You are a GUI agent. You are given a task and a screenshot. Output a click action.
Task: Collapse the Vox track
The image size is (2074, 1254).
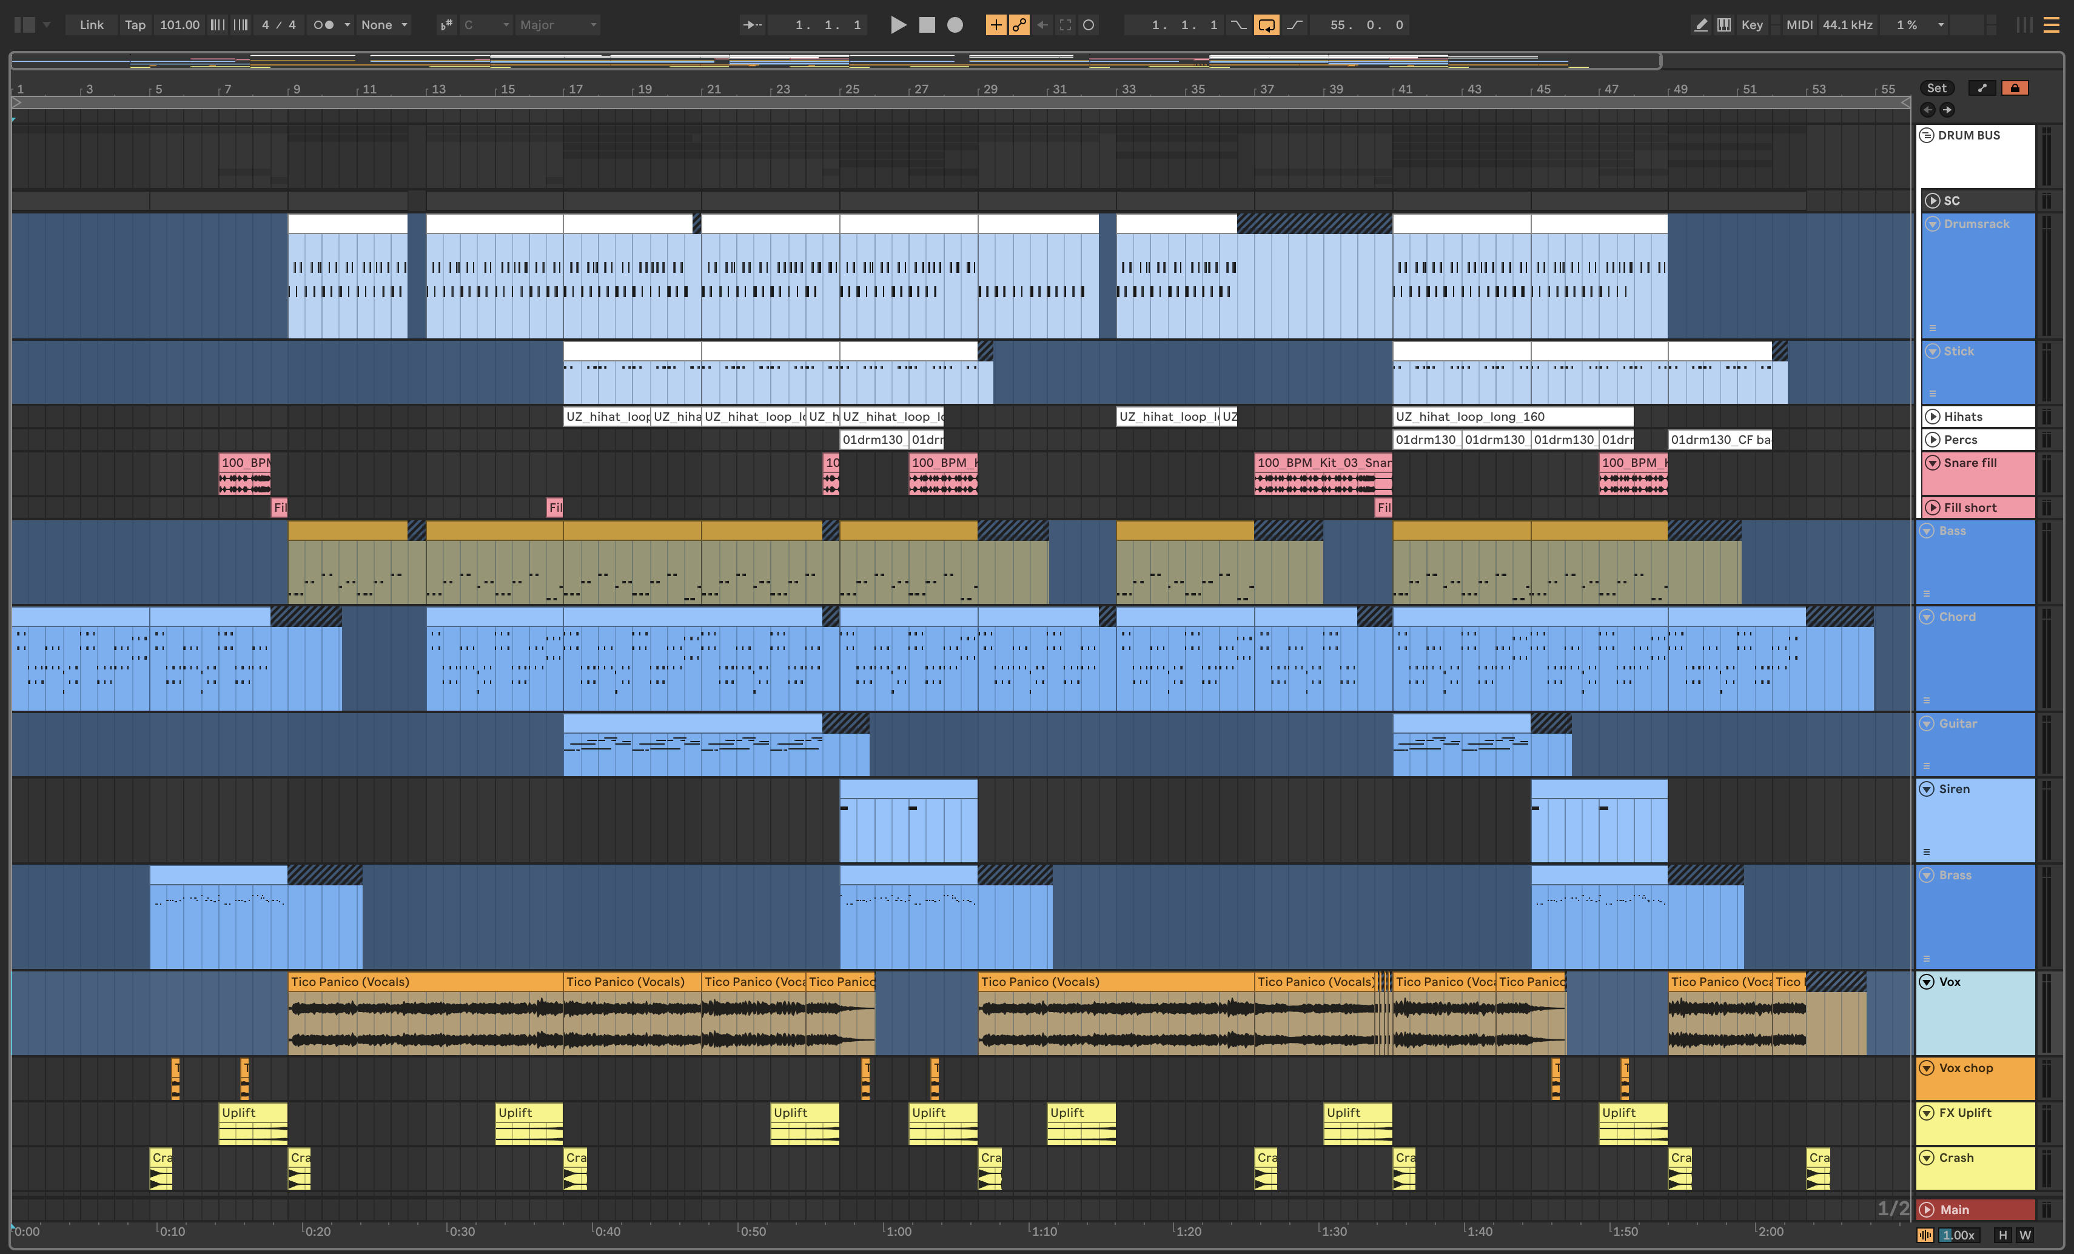pyautogui.click(x=1927, y=982)
